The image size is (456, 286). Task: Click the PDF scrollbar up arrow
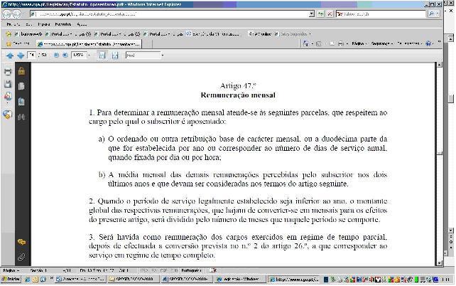click(x=440, y=65)
